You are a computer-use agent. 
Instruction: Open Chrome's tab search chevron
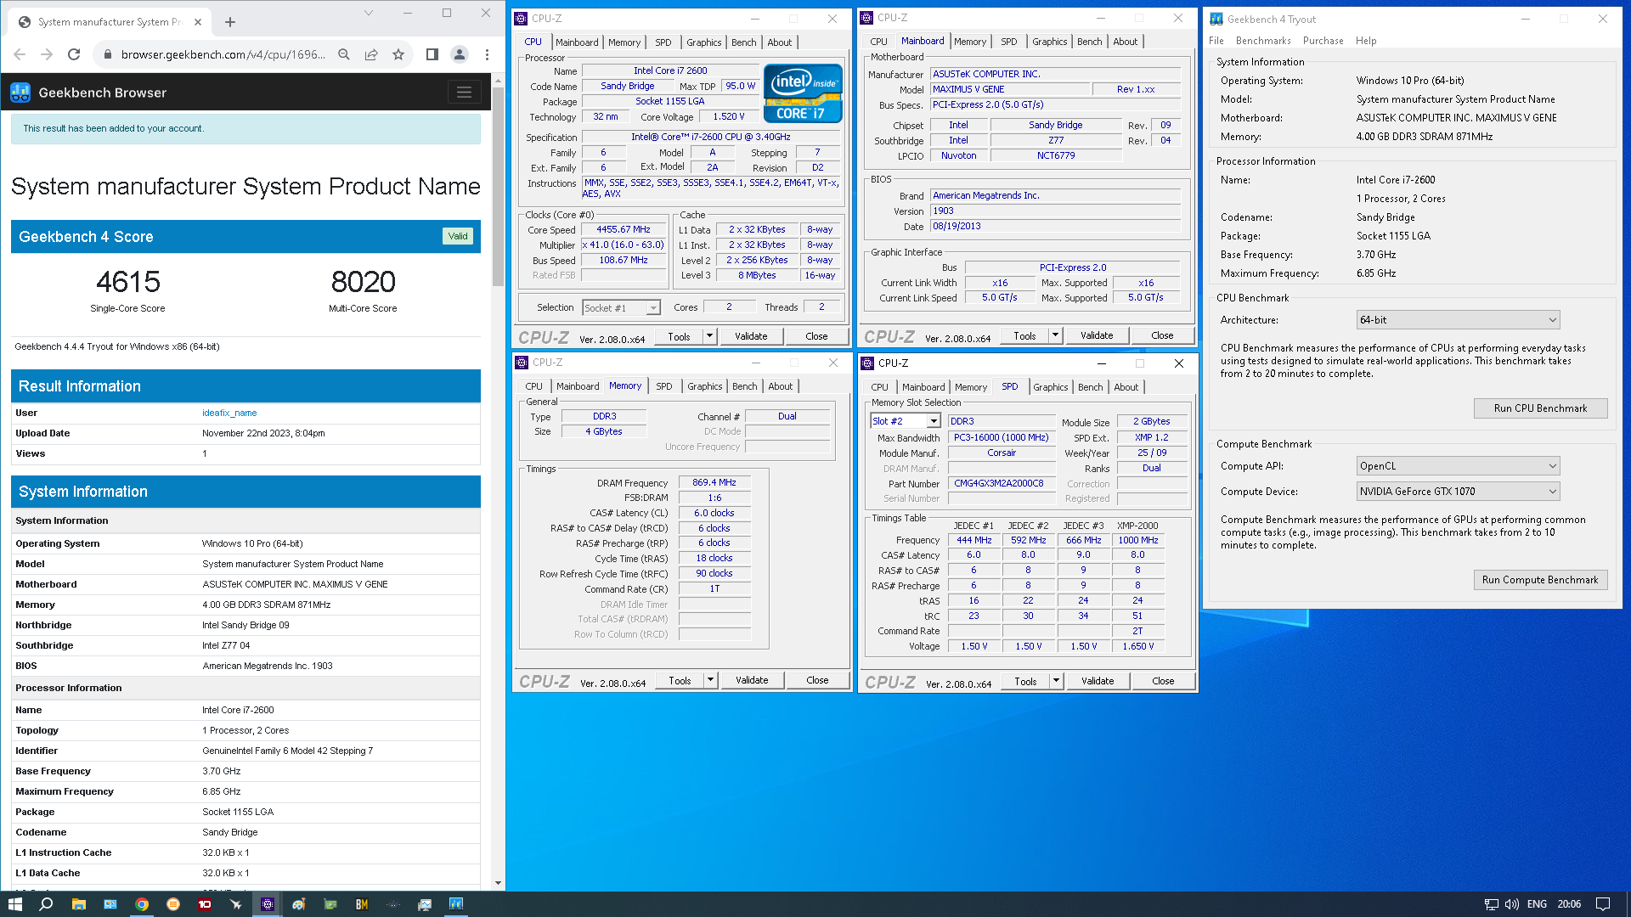pos(368,13)
